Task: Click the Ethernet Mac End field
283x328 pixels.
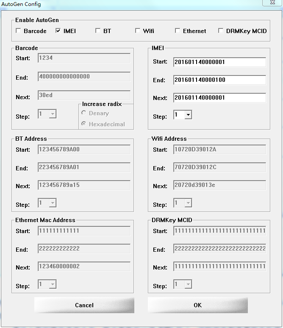Action: click(x=84, y=249)
